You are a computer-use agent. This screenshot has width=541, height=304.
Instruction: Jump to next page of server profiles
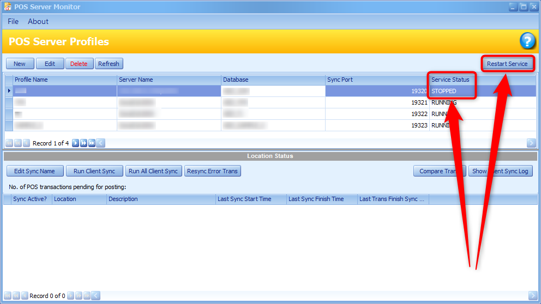tap(84, 143)
